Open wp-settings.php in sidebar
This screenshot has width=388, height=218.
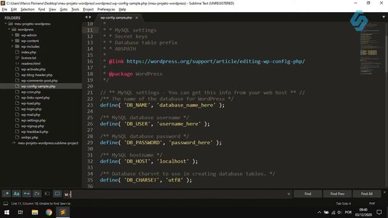click(x=33, y=121)
